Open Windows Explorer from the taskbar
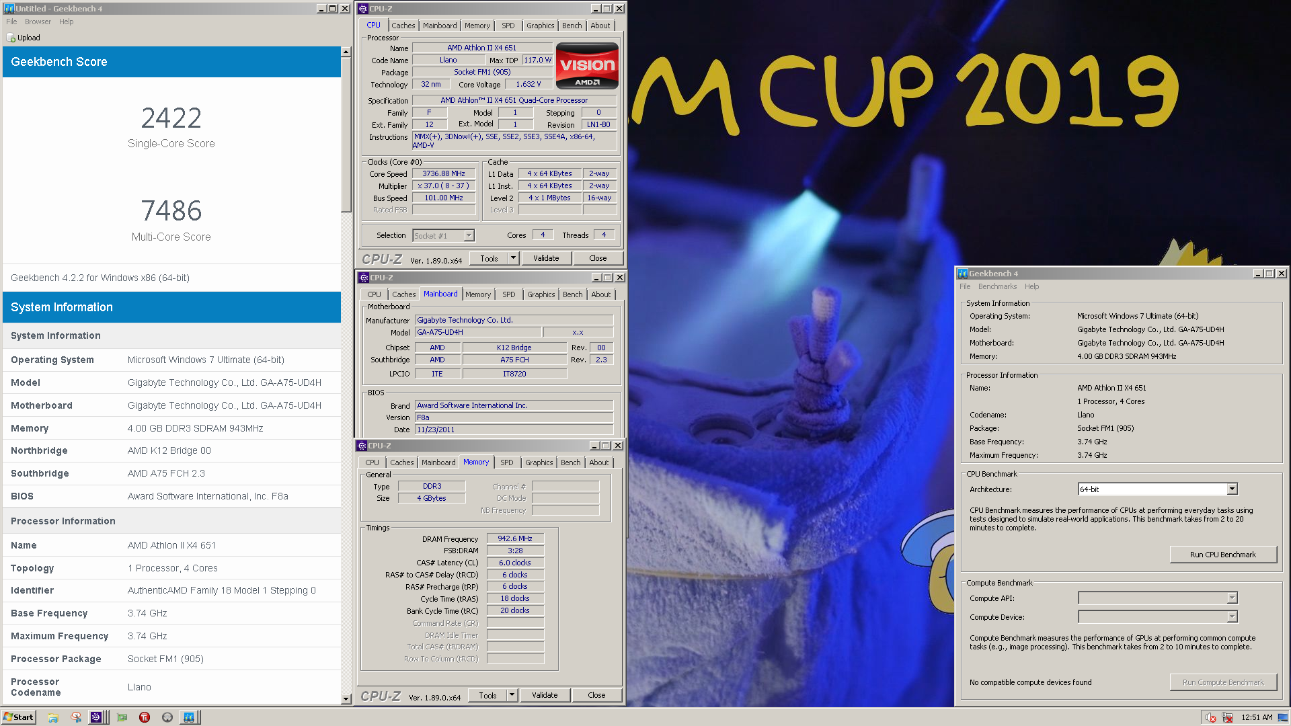 coord(53,717)
